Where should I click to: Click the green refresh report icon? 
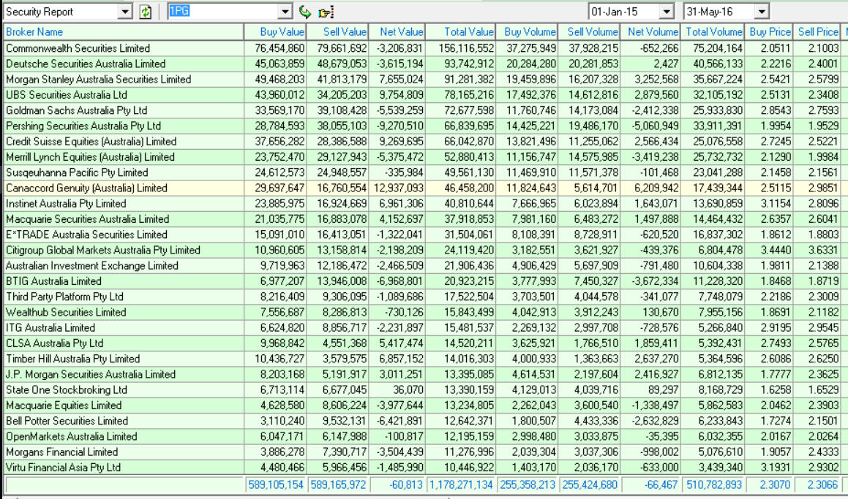coord(145,12)
